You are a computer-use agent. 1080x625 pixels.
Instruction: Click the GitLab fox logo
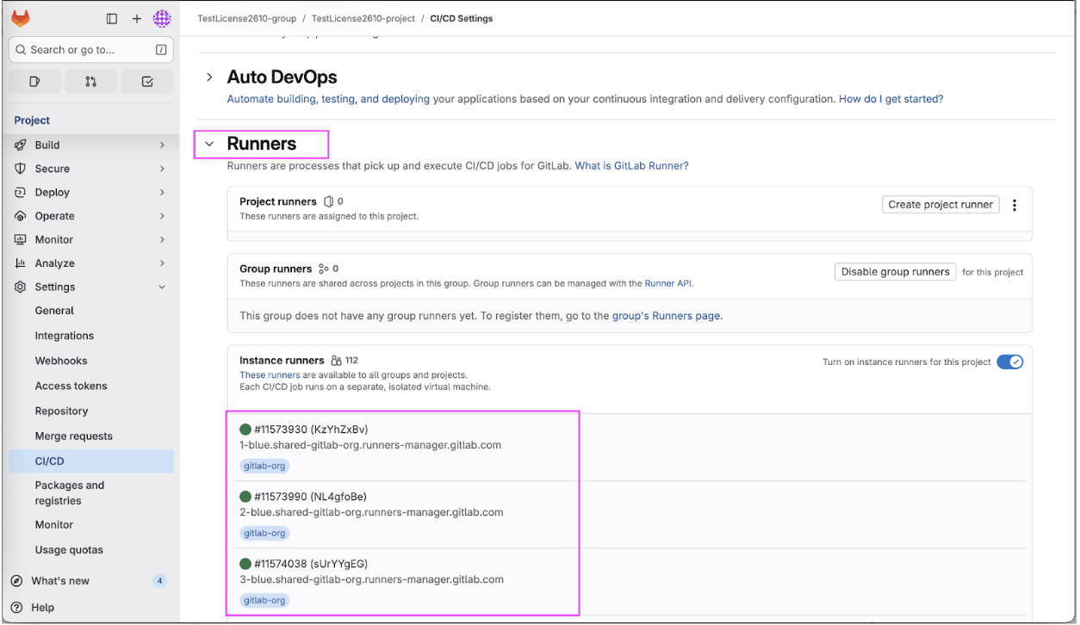click(21, 17)
